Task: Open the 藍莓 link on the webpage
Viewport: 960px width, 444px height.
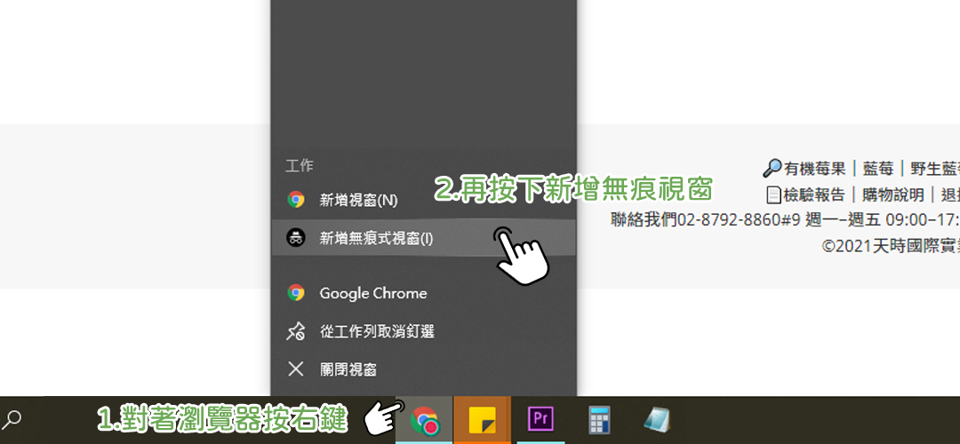Action: point(877,168)
